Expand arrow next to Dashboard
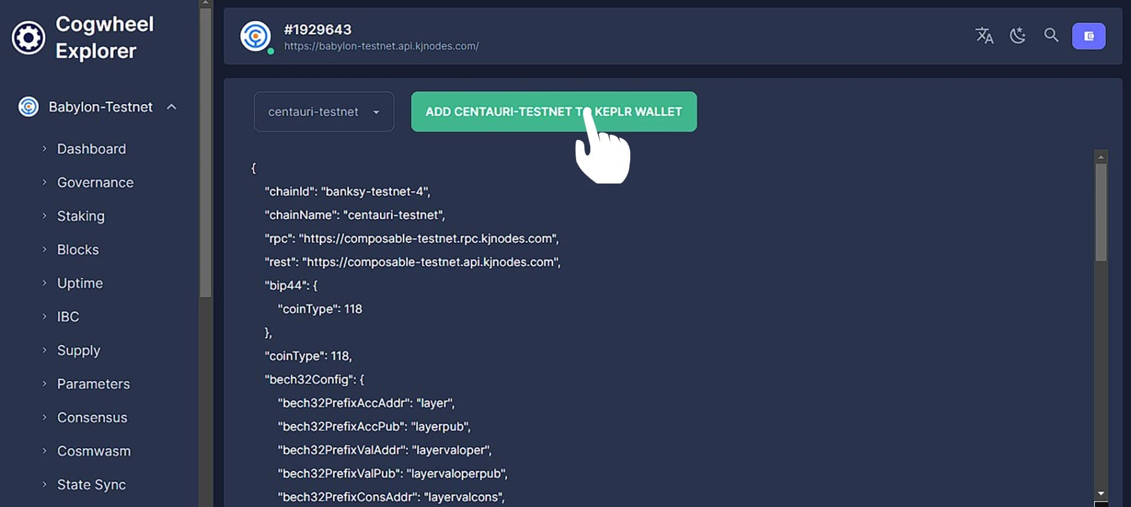1131x507 pixels. coord(44,149)
